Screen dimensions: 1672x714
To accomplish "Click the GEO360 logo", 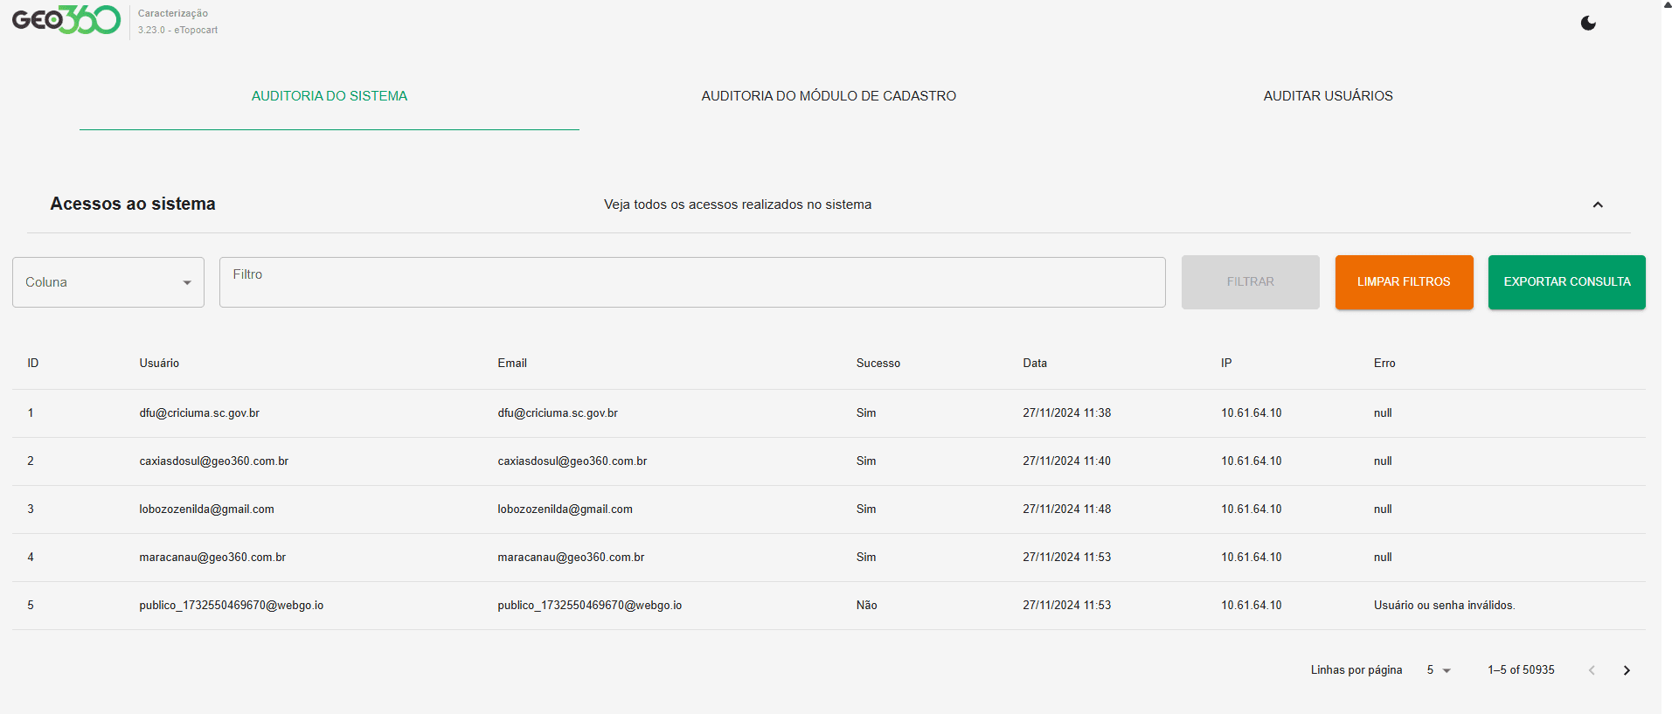I will coord(66,20).
